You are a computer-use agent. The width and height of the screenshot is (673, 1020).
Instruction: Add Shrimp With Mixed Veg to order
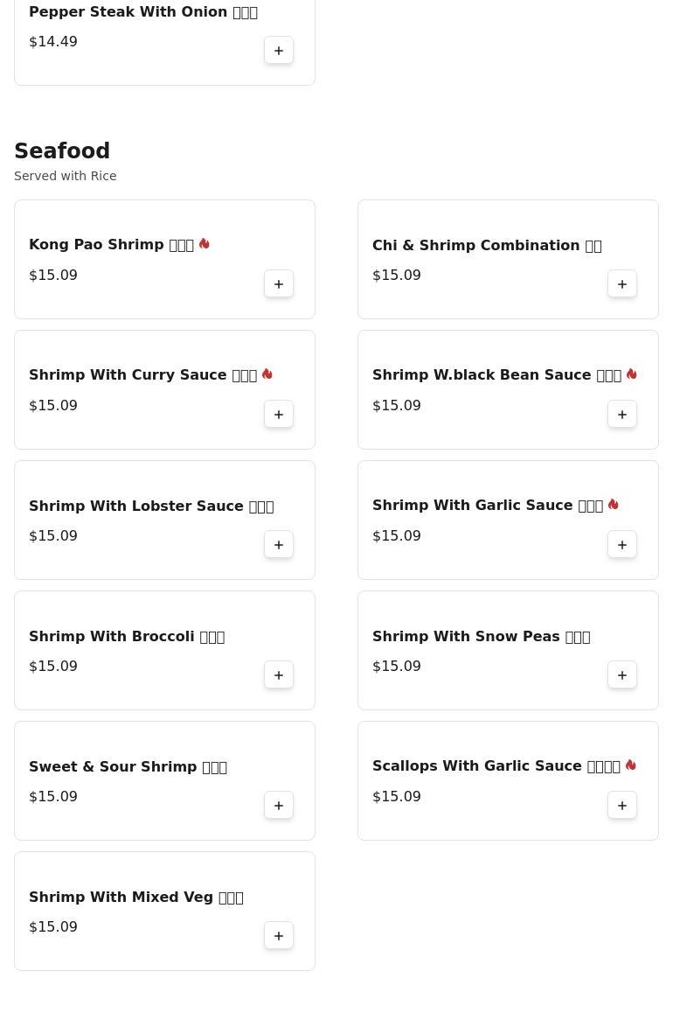tap(279, 936)
